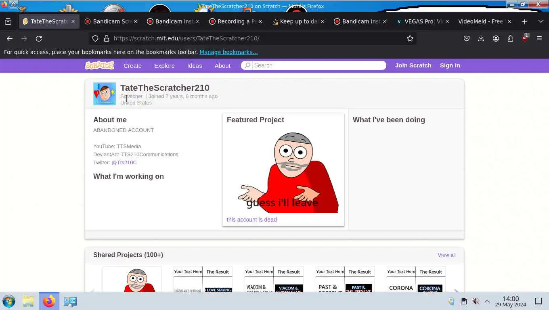The height and width of the screenshot is (310, 549).
Task: Open the notification center icon
Action: point(538,301)
